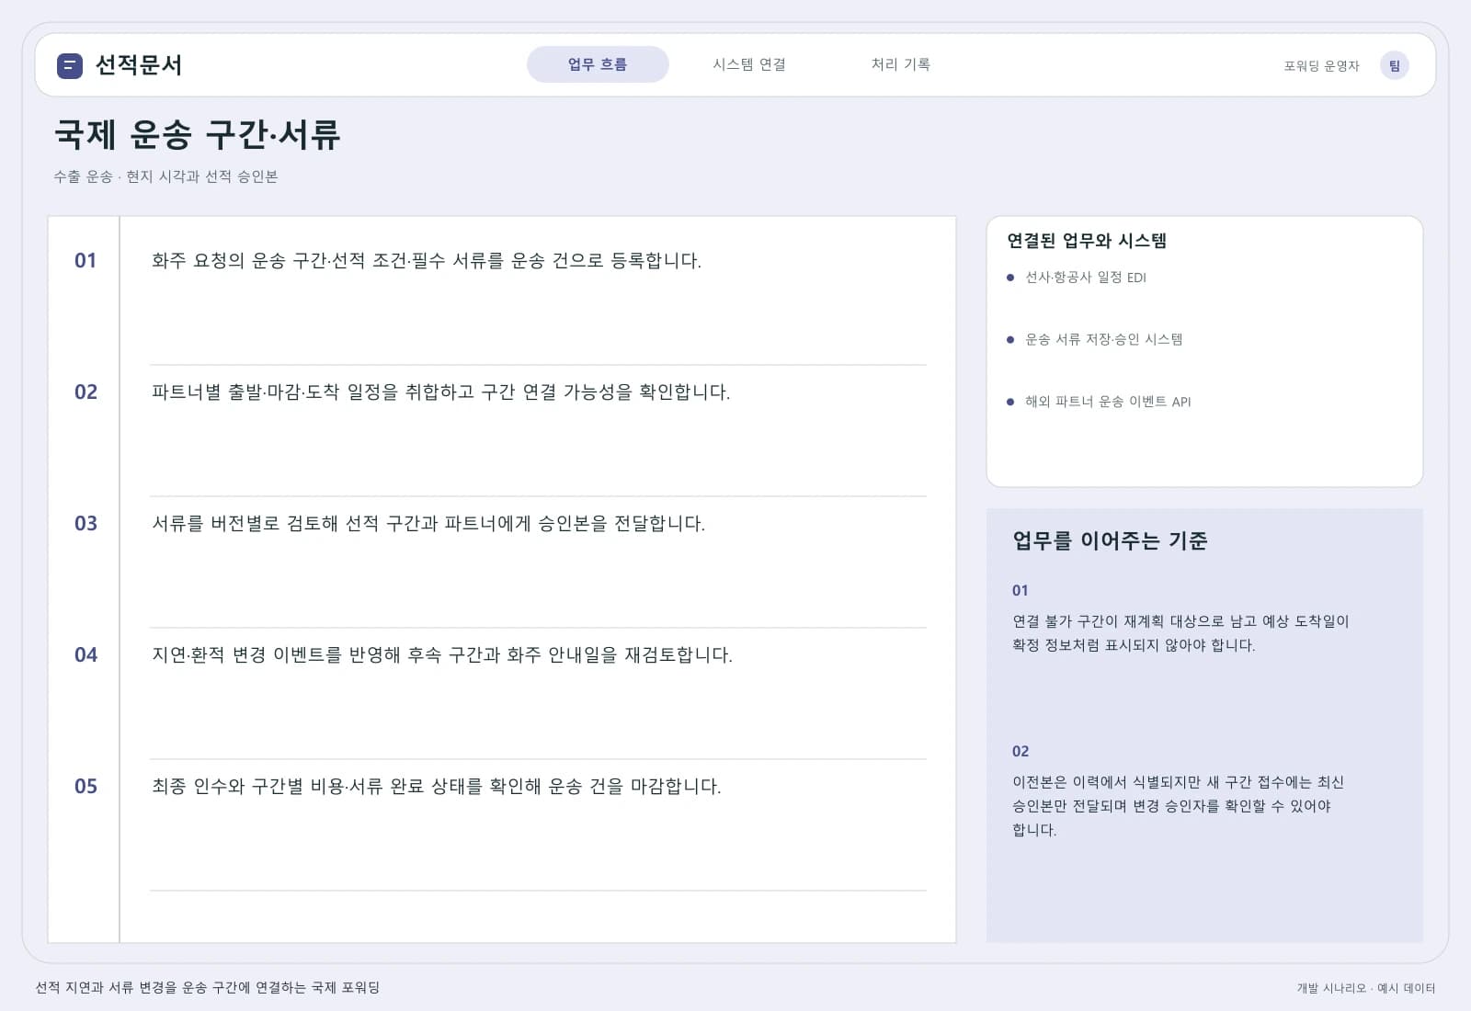Click the subtitle 수출 운송 · 현지 시각과 선적 승인본

165,176
